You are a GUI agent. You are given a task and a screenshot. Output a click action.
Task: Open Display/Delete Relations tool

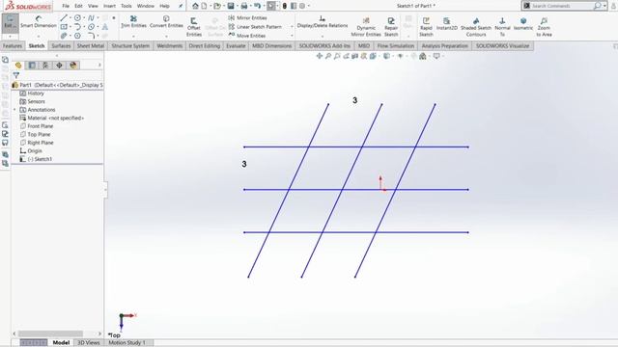pyautogui.click(x=323, y=22)
